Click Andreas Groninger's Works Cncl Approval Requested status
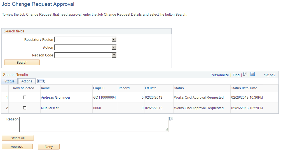 (x=199, y=98)
